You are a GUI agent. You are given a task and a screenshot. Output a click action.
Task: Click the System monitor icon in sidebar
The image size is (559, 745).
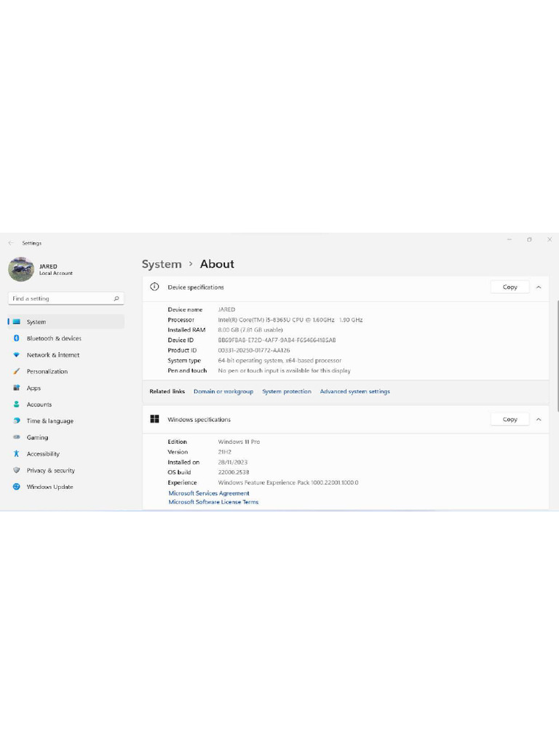[x=17, y=322]
